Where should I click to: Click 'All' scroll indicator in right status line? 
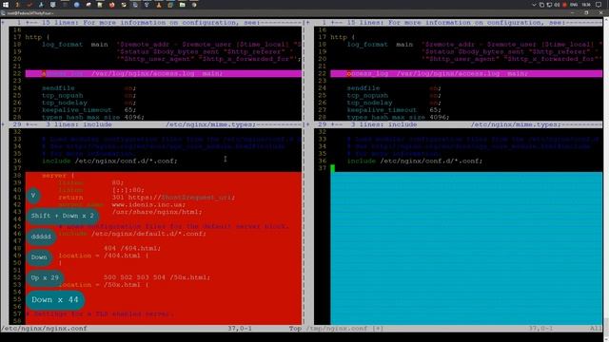click(x=596, y=329)
